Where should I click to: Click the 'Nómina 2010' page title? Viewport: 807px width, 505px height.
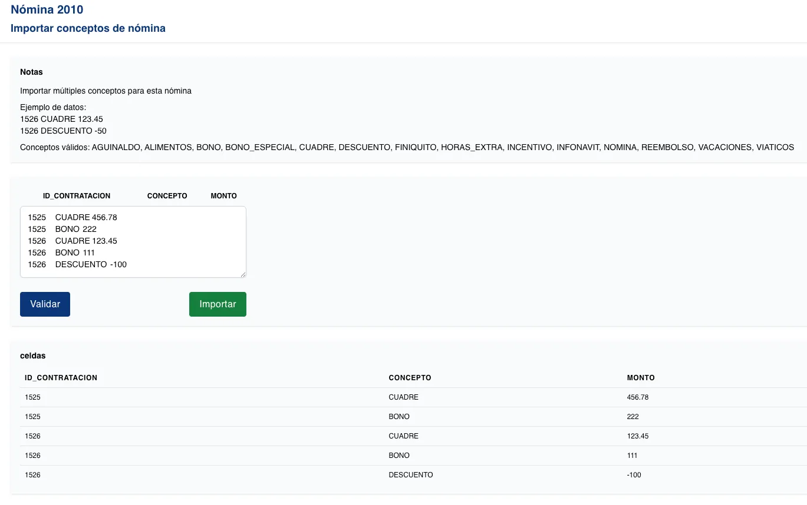[x=47, y=9]
